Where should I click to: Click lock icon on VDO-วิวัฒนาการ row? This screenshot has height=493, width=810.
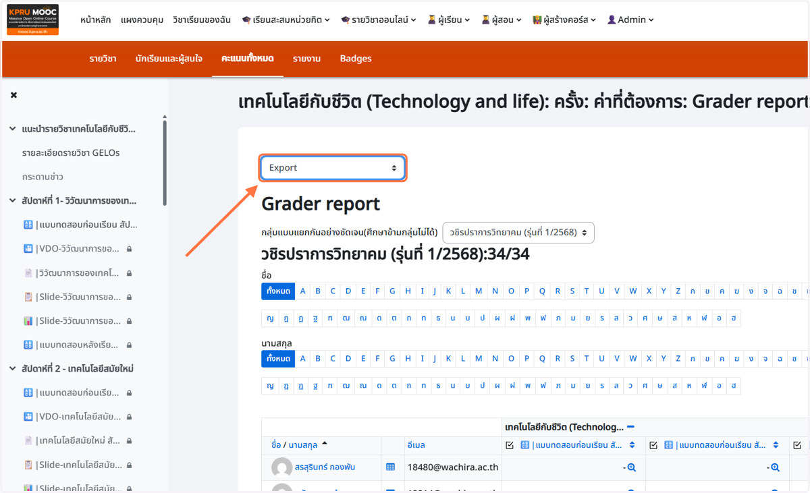click(x=130, y=249)
